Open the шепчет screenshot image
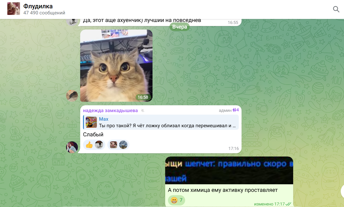 (229, 170)
